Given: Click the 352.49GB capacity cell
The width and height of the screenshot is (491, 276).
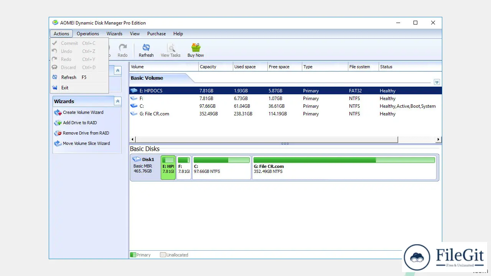Looking at the screenshot, I should point(209,114).
